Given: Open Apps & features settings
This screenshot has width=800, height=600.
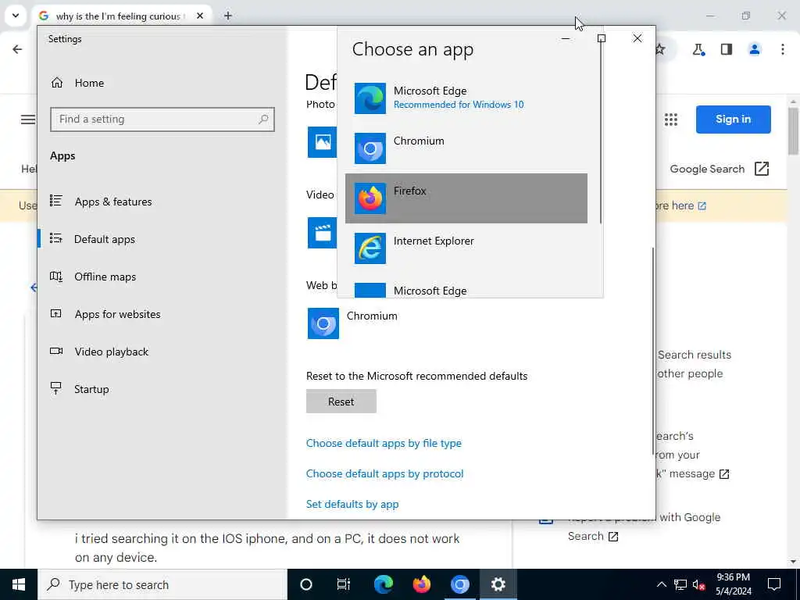Looking at the screenshot, I should 101,202.
